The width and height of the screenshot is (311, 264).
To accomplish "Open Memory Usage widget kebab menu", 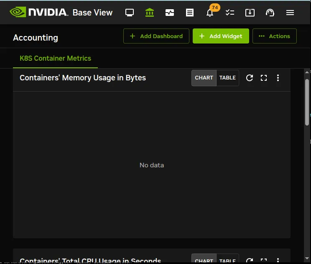I will pos(278,78).
